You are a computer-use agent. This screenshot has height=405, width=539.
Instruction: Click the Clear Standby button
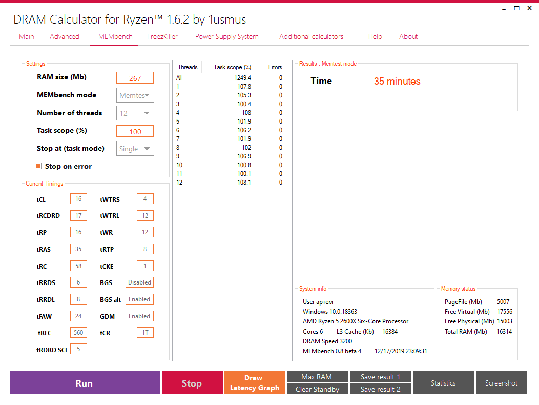(318, 389)
